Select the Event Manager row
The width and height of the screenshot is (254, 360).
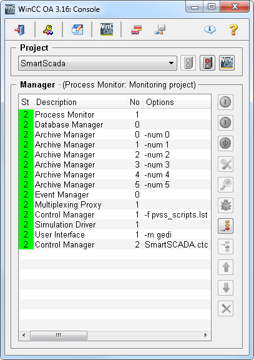[x=115, y=194]
